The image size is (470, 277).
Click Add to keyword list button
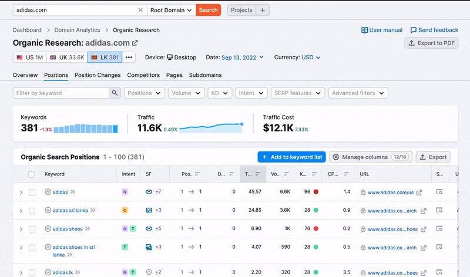coord(291,157)
